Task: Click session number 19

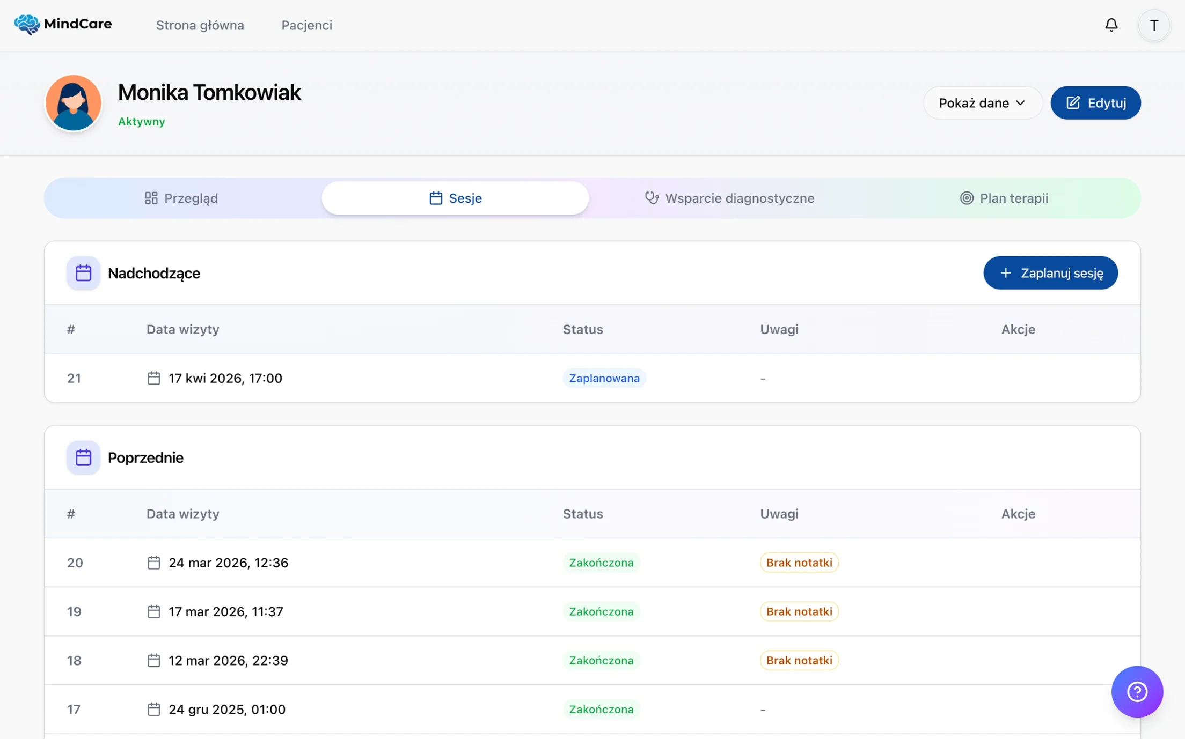Action: pyautogui.click(x=74, y=611)
